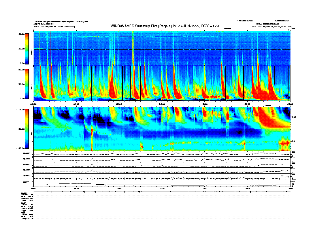The image size is (313, 242).
Task: Click the -145.00 label on TNR scale
Action: pyautogui.click(x=21, y=148)
